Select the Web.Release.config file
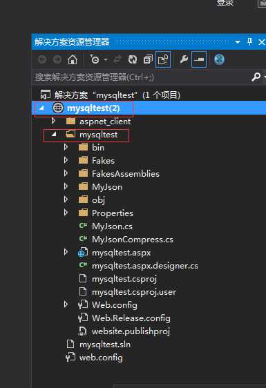 click(x=131, y=318)
